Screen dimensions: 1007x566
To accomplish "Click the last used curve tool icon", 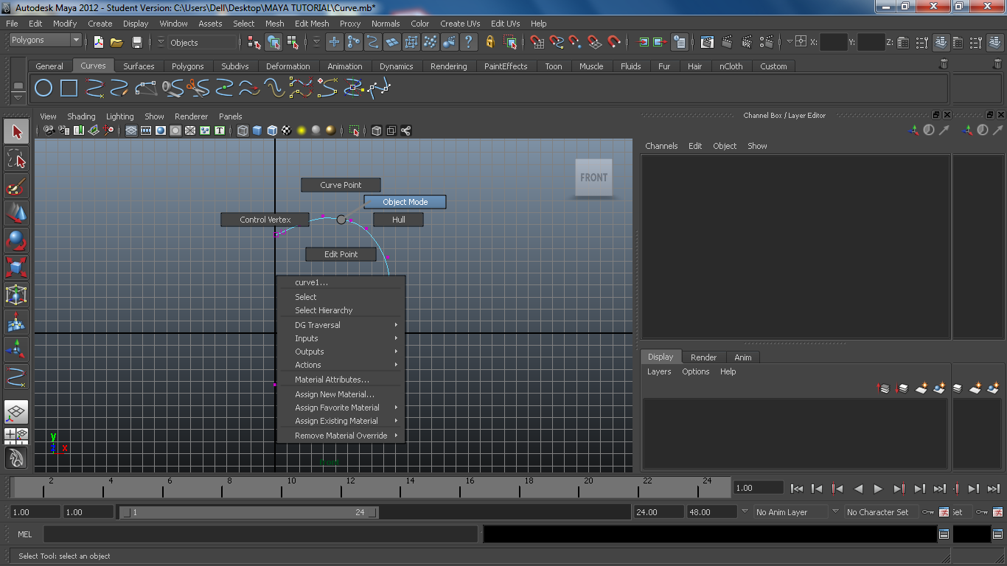I will coord(16,377).
